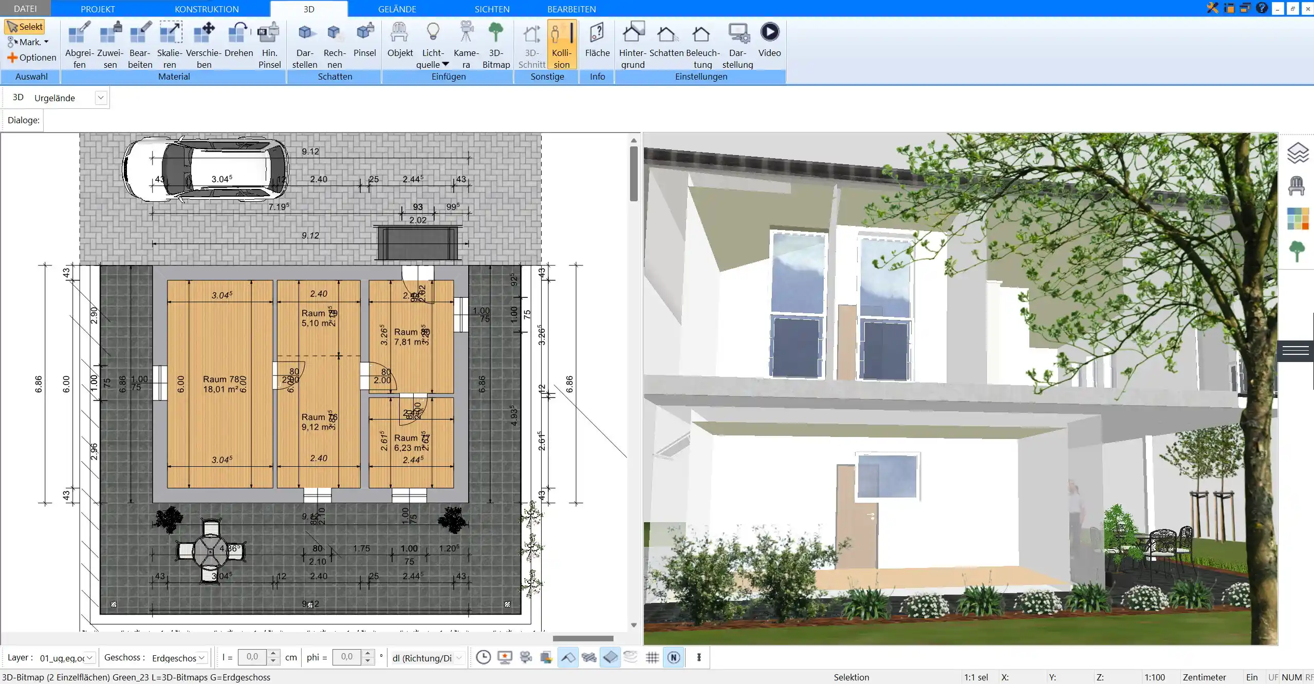Switch to the KONSTRUKTION tab
This screenshot has height=684, width=1314.
(x=207, y=9)
